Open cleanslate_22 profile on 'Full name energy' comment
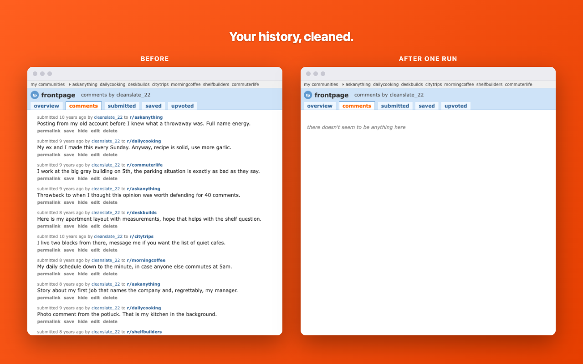 pos(108,117)
